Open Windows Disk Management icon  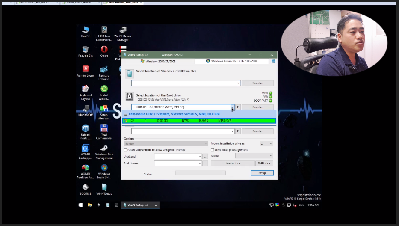[104, 152]
